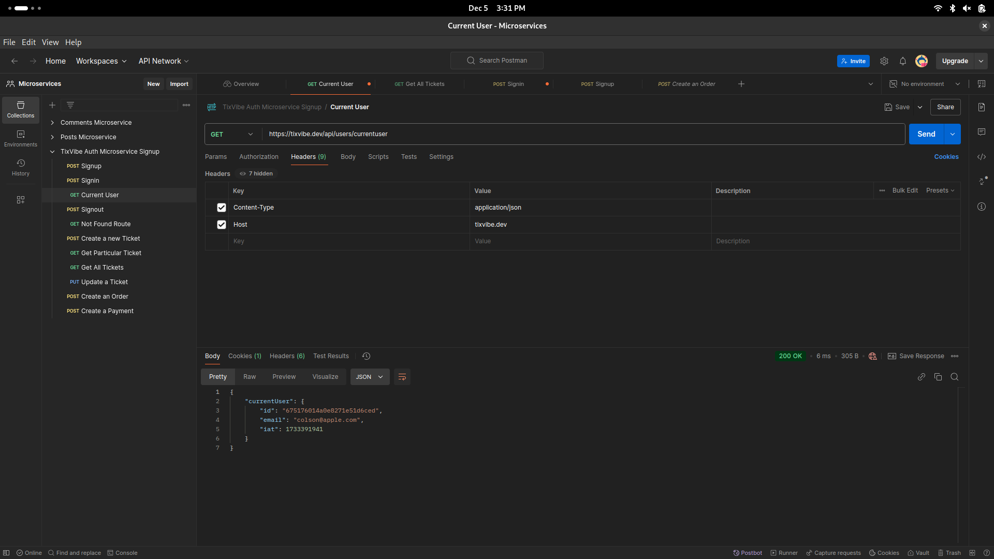Go forward with the right arrow icon
Screen dimensions: 994x559
coord(33,61)
